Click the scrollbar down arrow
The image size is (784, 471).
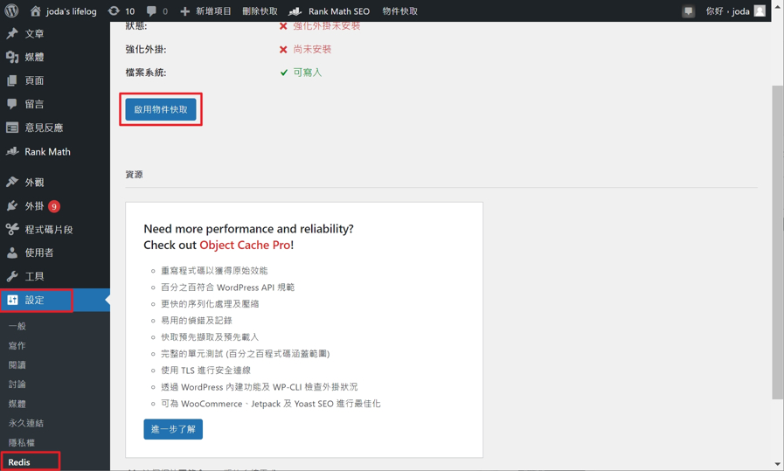(778, 465)
